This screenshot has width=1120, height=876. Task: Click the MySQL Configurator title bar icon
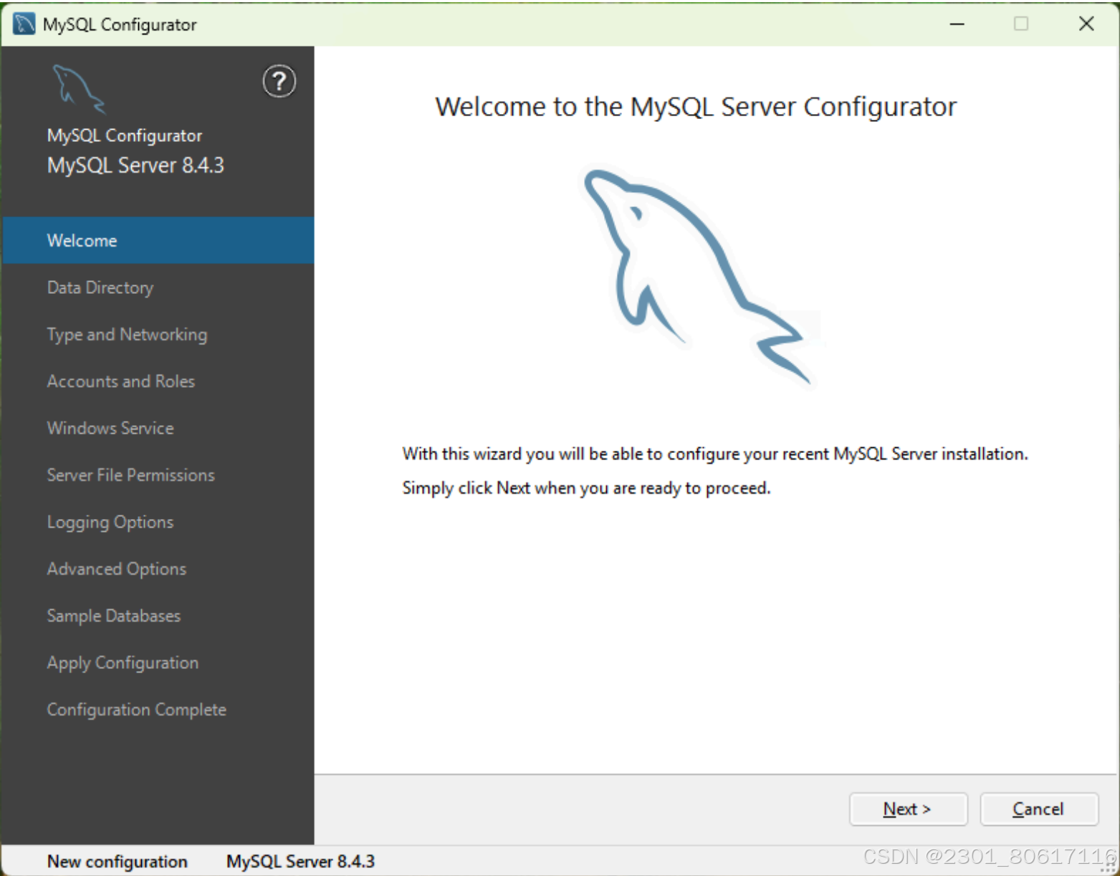tap(22, 23)
